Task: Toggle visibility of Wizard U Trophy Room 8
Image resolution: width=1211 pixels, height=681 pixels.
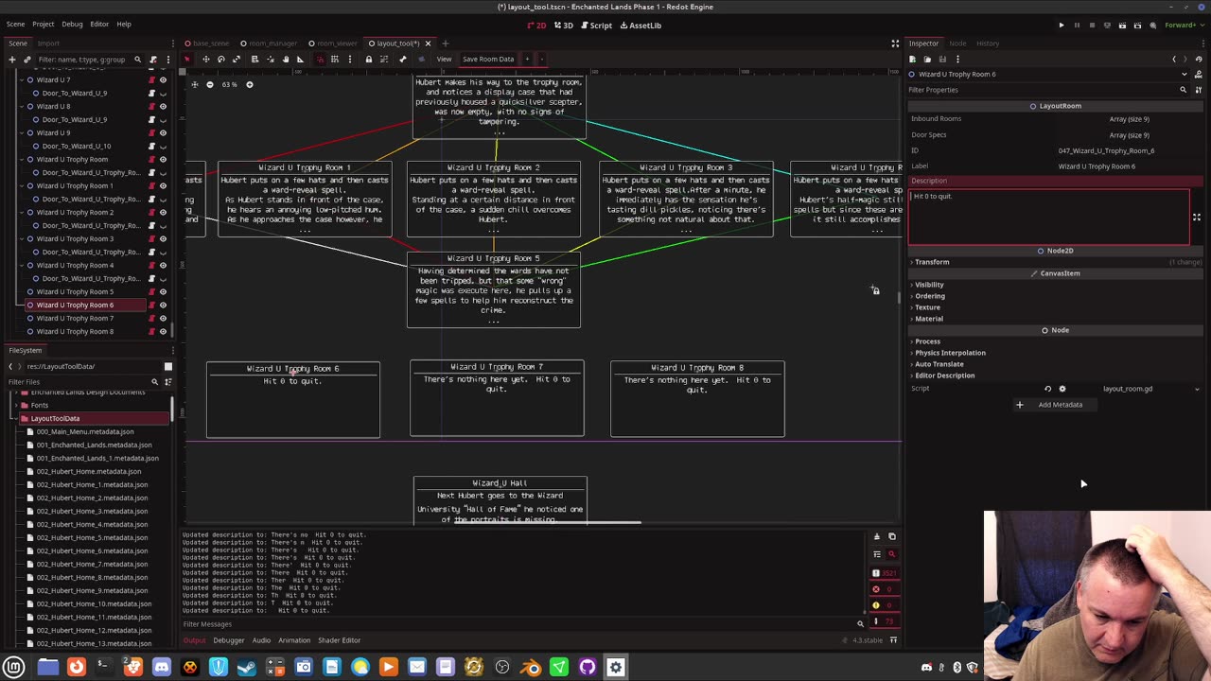Action: click(163, 331)
